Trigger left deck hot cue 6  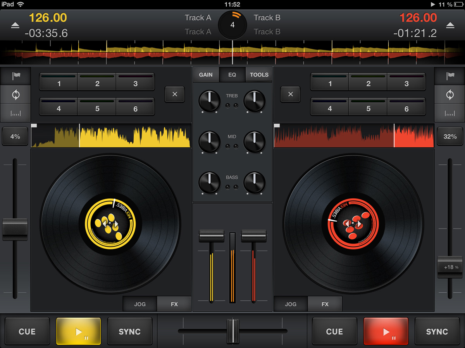(x=135, y=107)
